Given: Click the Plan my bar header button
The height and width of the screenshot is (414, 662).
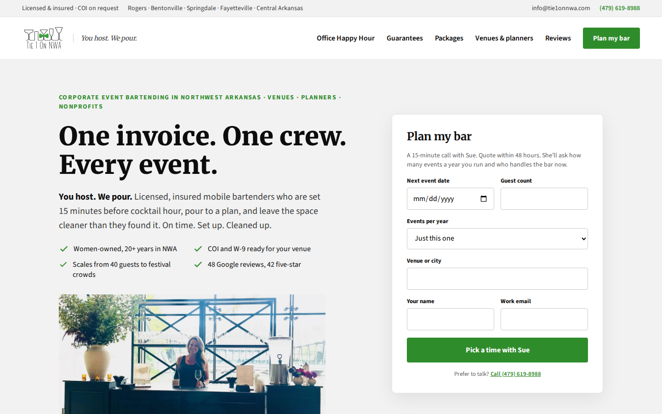Looking at the screenshot, I should [x=611, y=38].
